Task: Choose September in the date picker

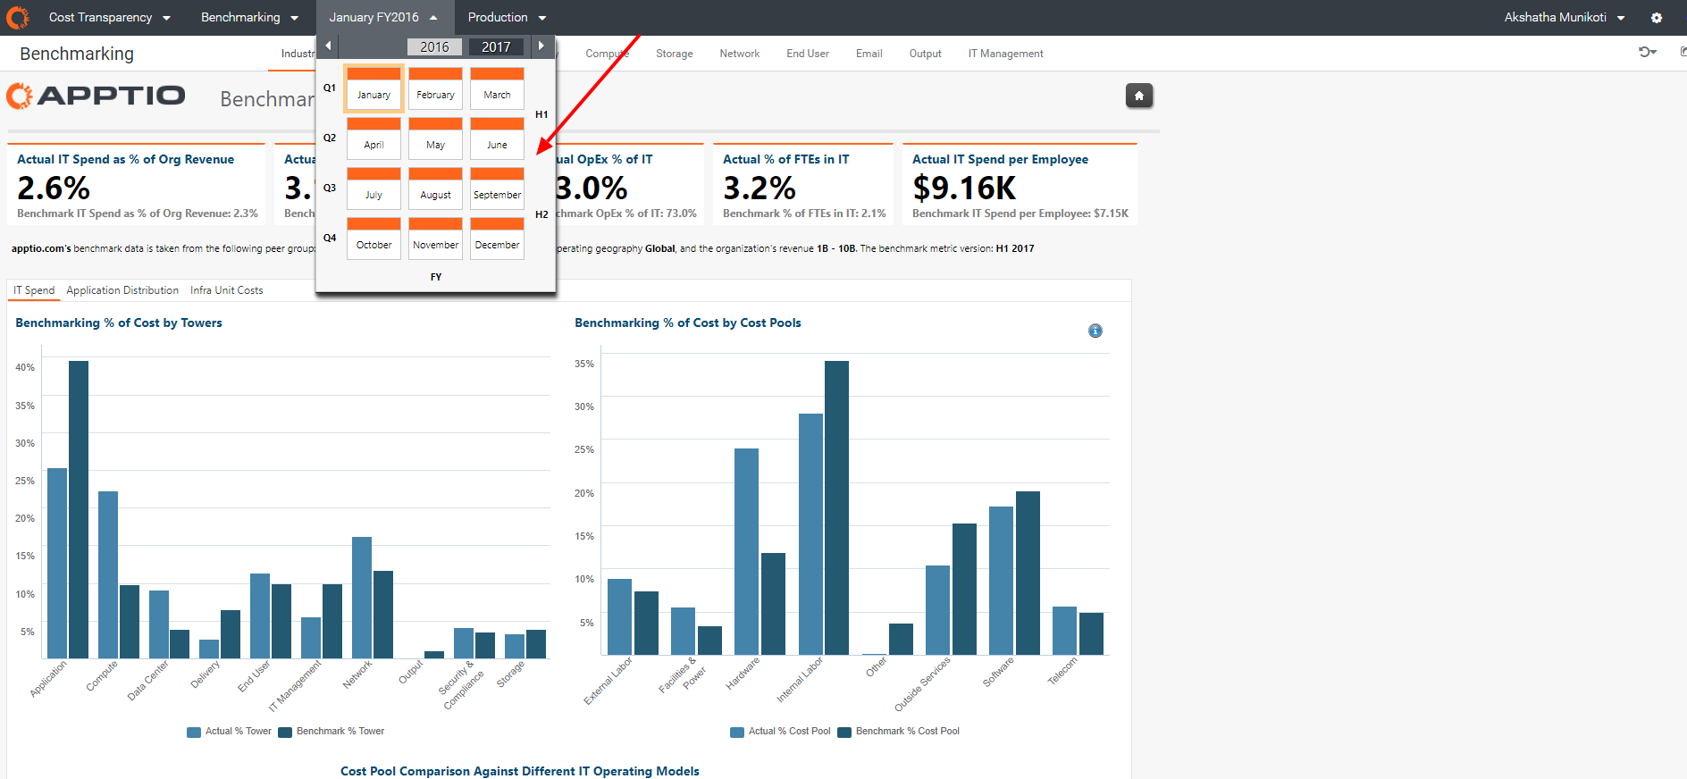Action: (497, 188)
